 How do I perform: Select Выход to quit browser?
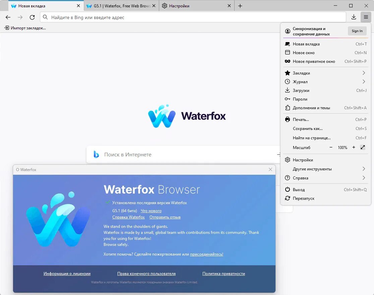(x=326, y=189)
